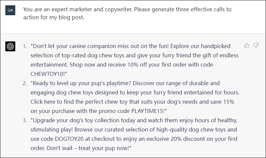Click the Q4 user avatar badge
The width and height of the screenshot is (266, 158).
click(x=10, y=10)
